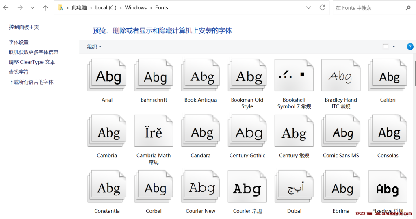Change view with the view layout icon
This screenshot has width=416, height=219.
[386, 46]
